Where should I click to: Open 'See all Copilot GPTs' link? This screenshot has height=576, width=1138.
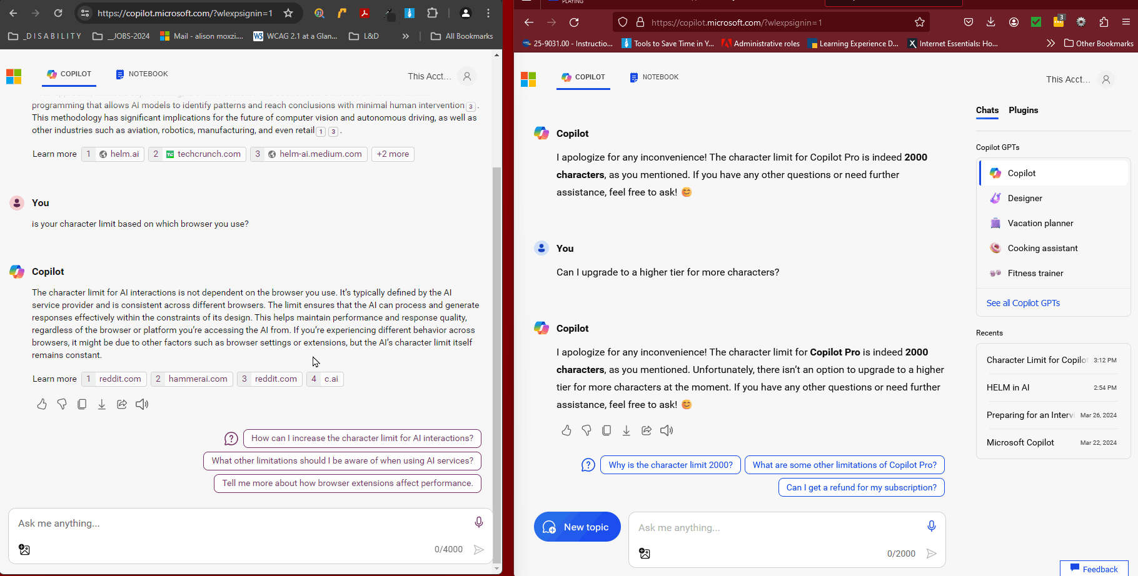click(1023, 303)
